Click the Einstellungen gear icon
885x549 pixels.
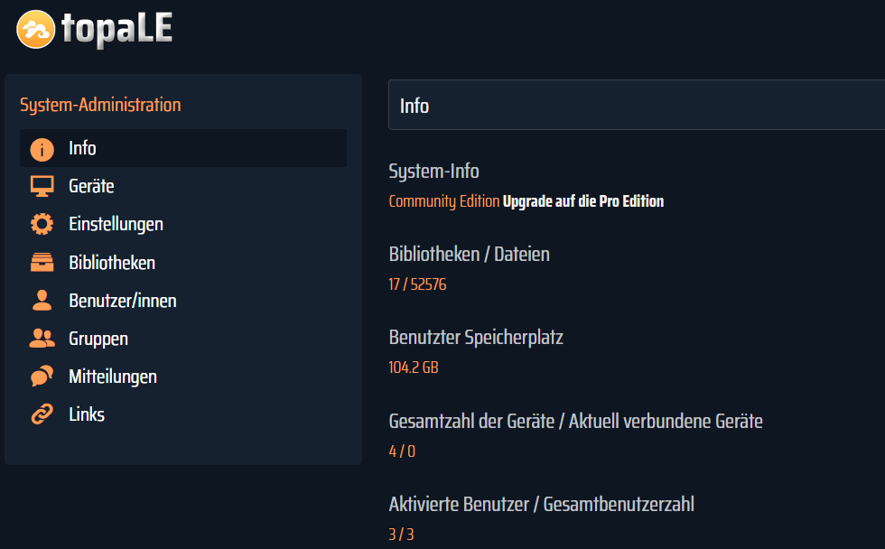click(42, 225)
